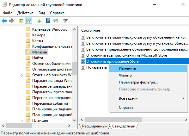189x136 pixels.
Task: Click the tree pane scroll right arrow
Action: 69,126
